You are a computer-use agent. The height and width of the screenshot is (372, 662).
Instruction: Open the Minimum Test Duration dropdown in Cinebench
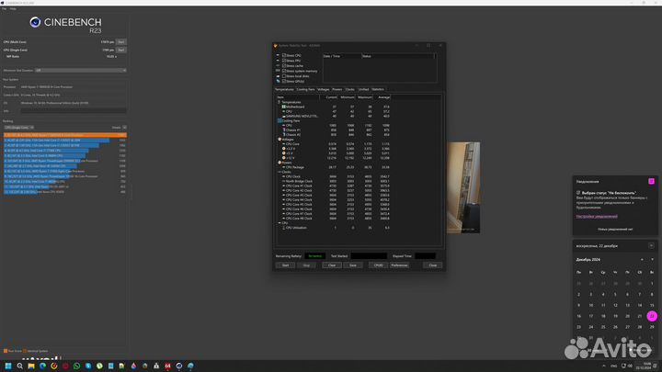pos(80,71)
